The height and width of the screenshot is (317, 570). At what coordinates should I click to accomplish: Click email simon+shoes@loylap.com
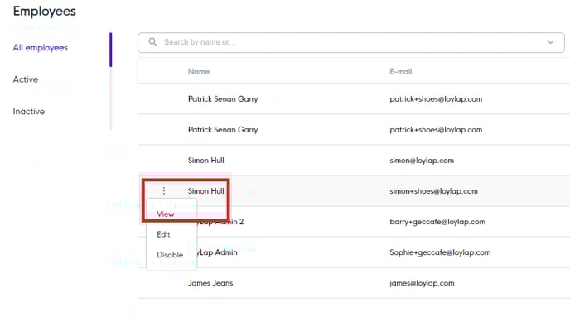(433, 191)
